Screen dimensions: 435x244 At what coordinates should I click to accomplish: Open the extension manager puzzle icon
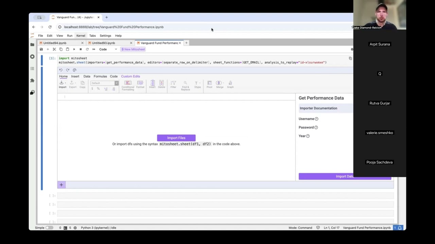pyautogui.click(x=32, y=81)
